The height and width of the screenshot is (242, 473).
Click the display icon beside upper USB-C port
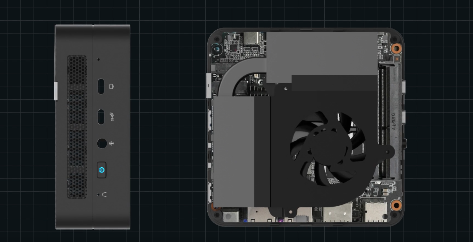pos(112,86)
